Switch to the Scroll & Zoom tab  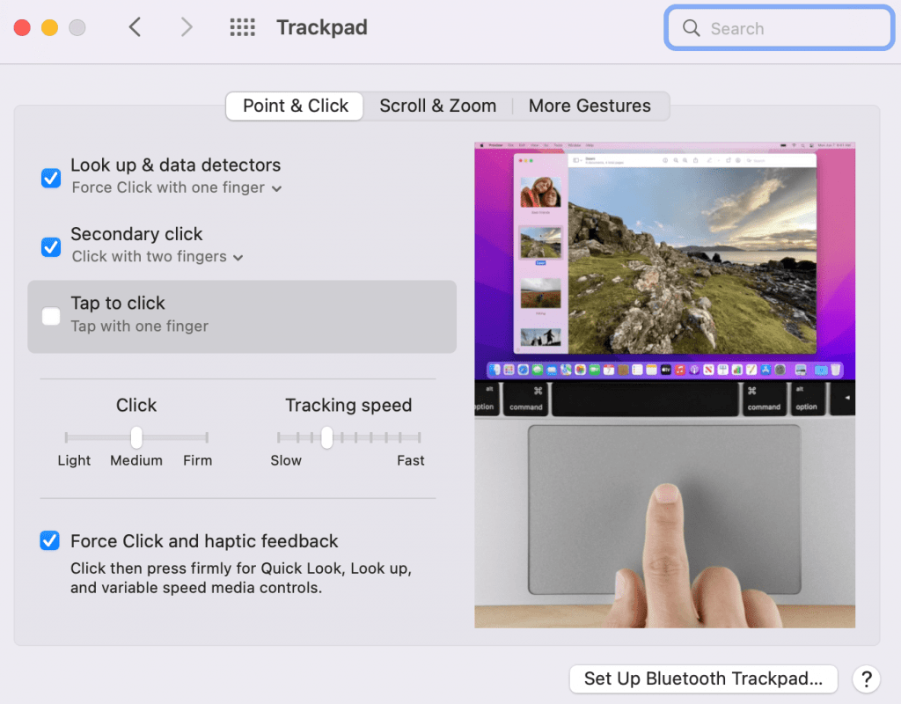(x=437, y=106)
